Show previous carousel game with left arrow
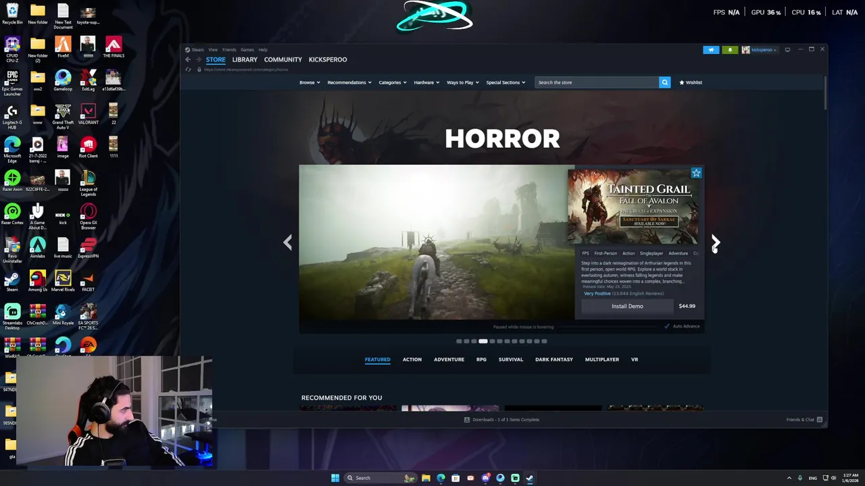Screen dimensions: 865x486 pyautogui.click(x=288, y=242)
